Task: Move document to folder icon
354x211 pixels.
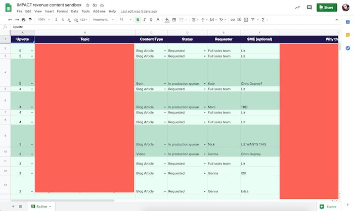Action: (95, 5)
